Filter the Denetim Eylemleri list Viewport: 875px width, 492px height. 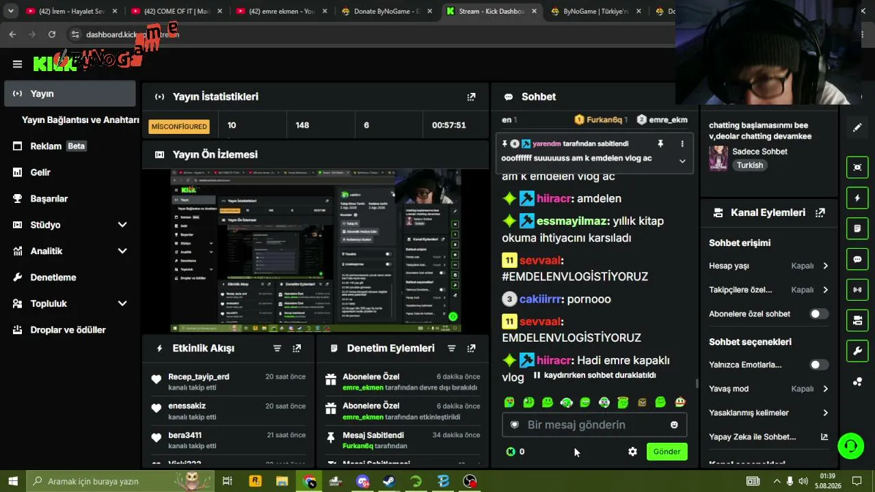pyautogui.click(x=451, y=348)
